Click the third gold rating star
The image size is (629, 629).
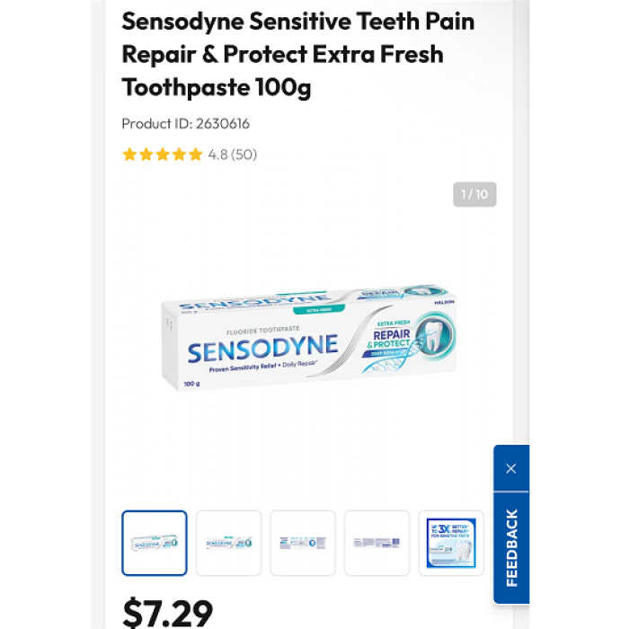[163, 155]
